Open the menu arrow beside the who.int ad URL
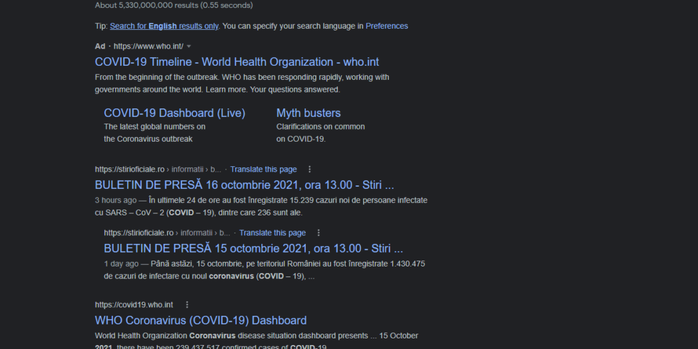This screenshot has height=349, width=698. click(189, 47)
